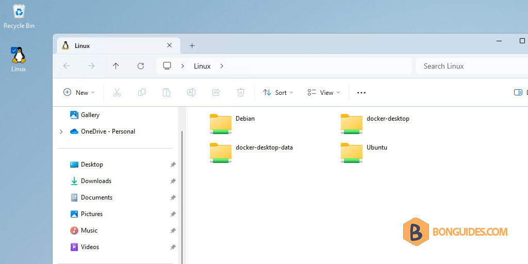Toggle the checkbox on the Linux desktop icon
Screen dimensions: 528x264
click(14, 50)
